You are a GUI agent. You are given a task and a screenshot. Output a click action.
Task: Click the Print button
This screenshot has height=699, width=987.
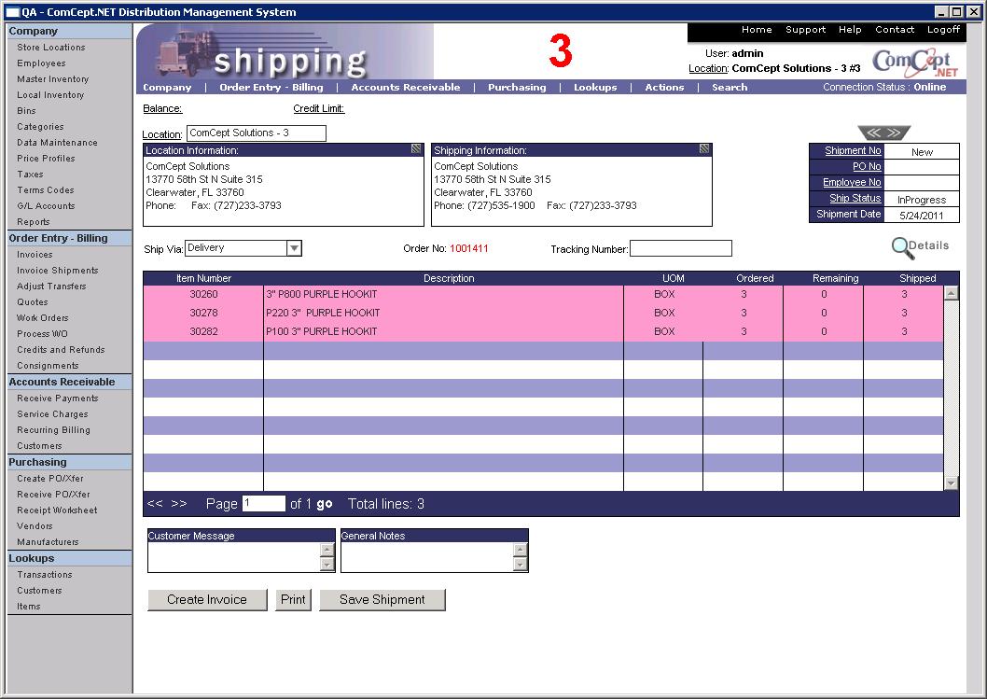pos(293,600)
